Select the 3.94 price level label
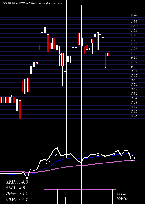 tap(134, 71)
